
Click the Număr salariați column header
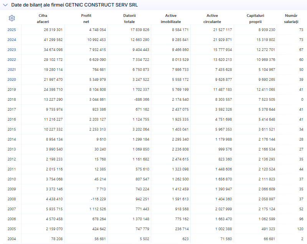(x=291, y=18)
